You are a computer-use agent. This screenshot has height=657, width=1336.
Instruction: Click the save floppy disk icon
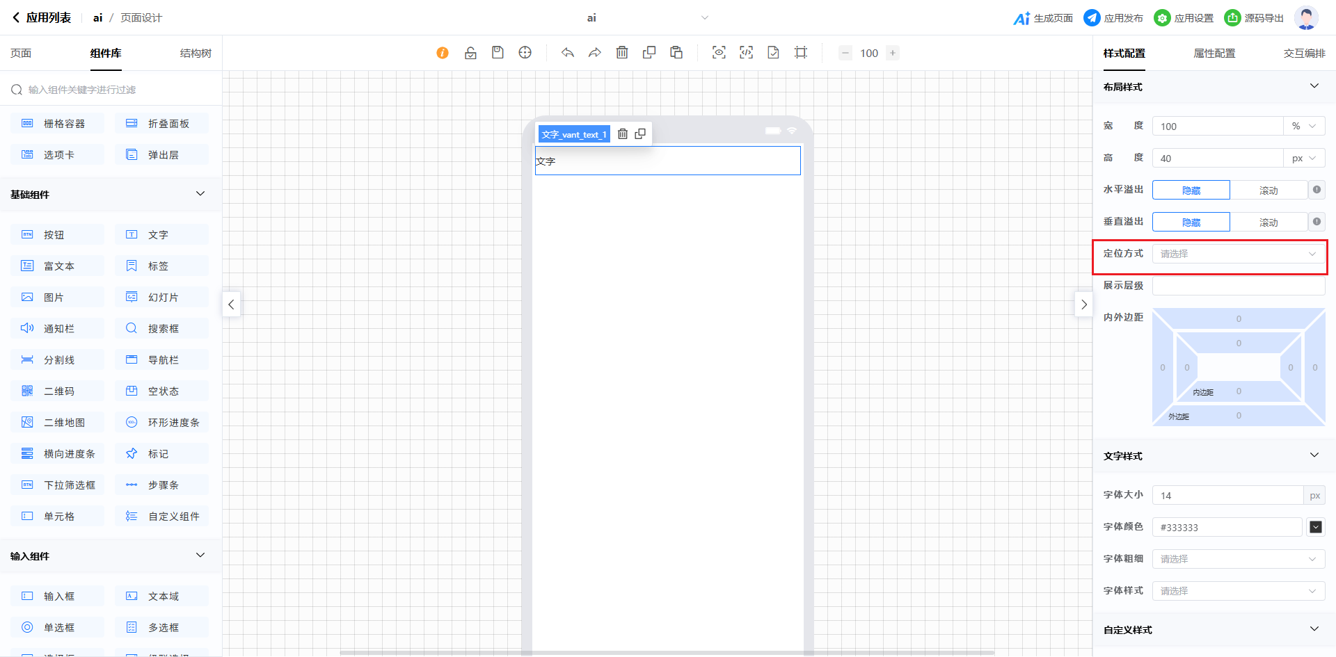point(498,53)
